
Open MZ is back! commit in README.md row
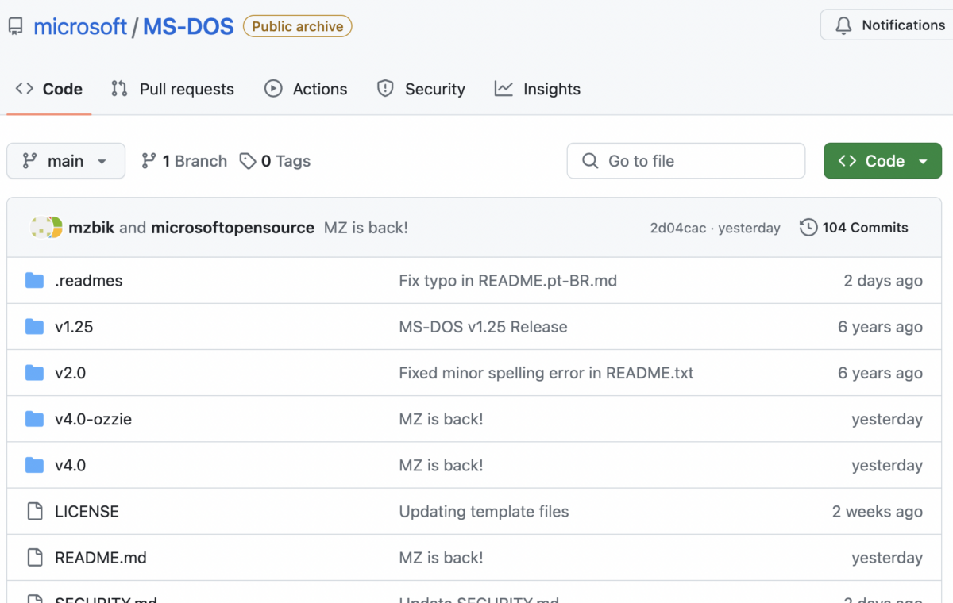[441, 558]
